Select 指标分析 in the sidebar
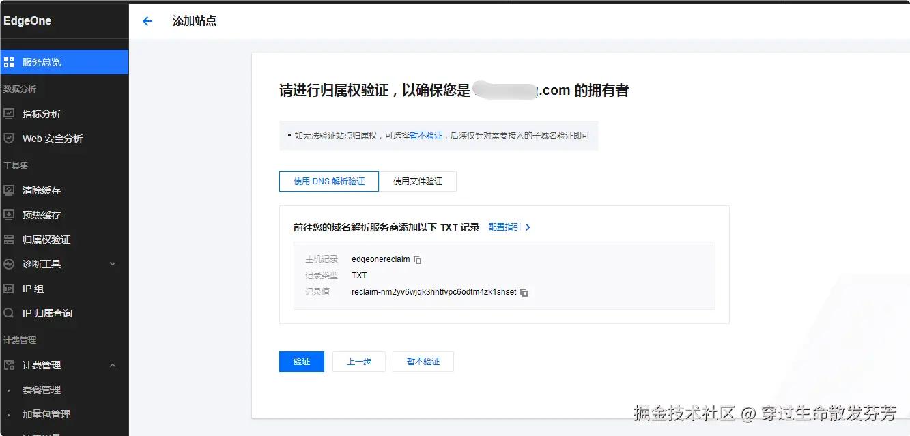 click(x=42, y=113)
